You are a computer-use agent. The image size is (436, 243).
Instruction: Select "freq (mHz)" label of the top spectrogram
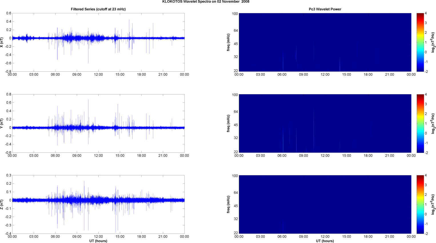click(228, 42)
